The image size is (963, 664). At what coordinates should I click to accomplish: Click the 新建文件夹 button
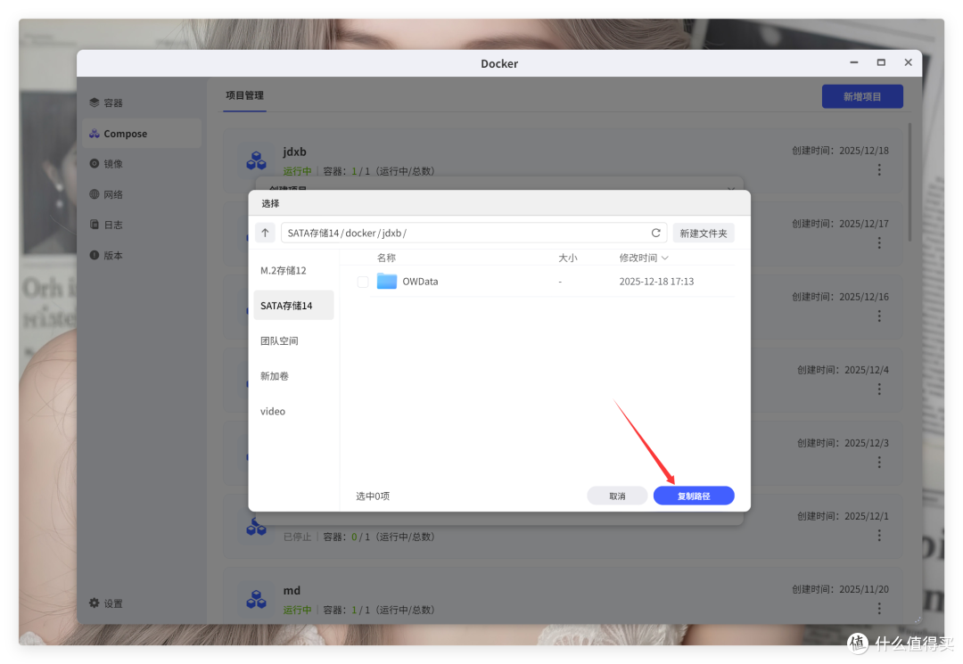[704, 234]
